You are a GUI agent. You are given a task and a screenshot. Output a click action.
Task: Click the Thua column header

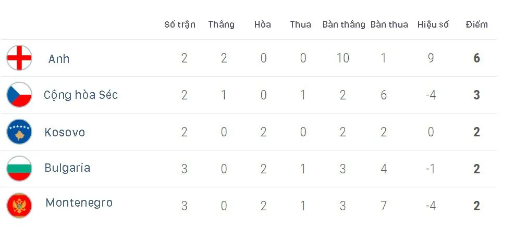[x=301, y=24]
